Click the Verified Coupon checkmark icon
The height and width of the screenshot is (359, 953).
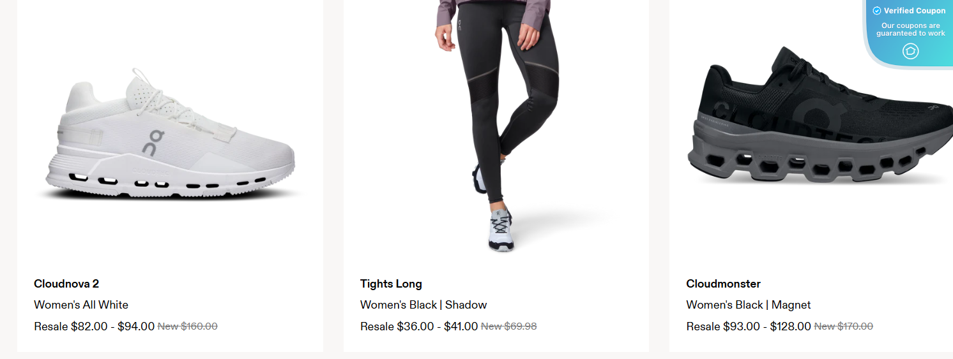click(877, 11)
